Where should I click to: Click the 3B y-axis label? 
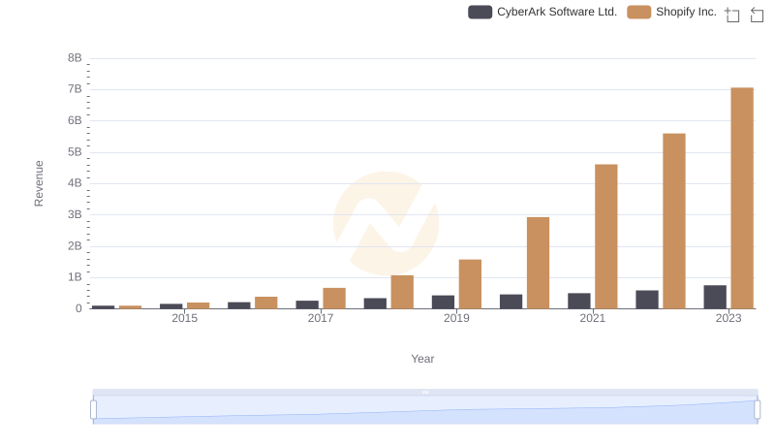click(75, 214)
